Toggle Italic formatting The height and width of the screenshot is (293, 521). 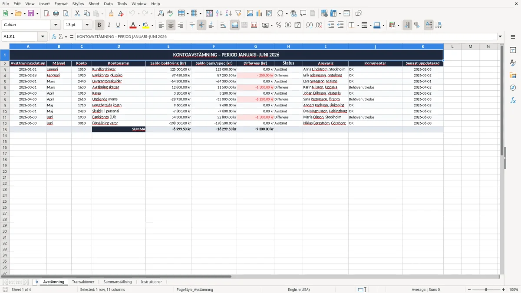point(109,25)
